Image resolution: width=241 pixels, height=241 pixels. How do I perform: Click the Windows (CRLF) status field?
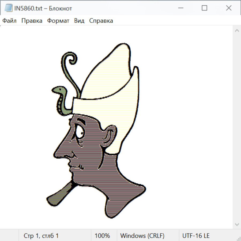pyautogui.click(x=142, y=236)
